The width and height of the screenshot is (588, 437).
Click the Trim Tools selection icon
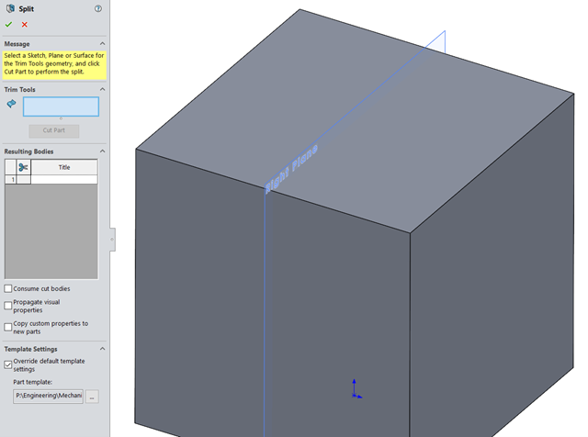tap(12, 104)
